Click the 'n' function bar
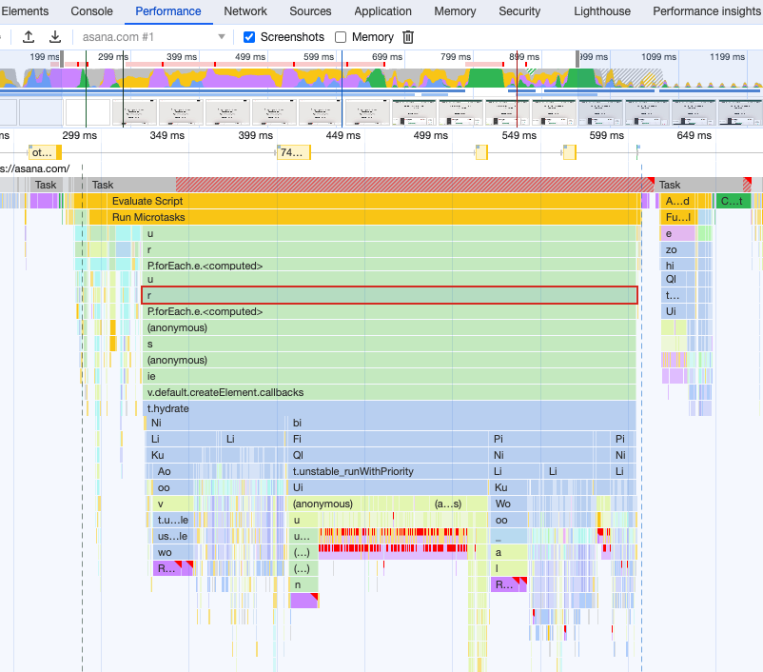 (x=304, y=584)
